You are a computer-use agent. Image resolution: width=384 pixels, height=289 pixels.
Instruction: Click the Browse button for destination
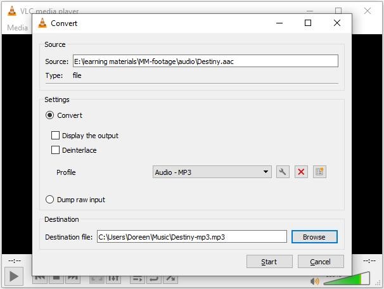(x=314, y=237)
